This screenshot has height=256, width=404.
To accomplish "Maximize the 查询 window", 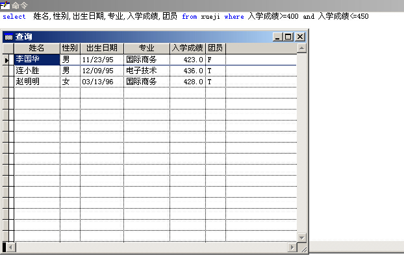I will [x=288, y=37].
